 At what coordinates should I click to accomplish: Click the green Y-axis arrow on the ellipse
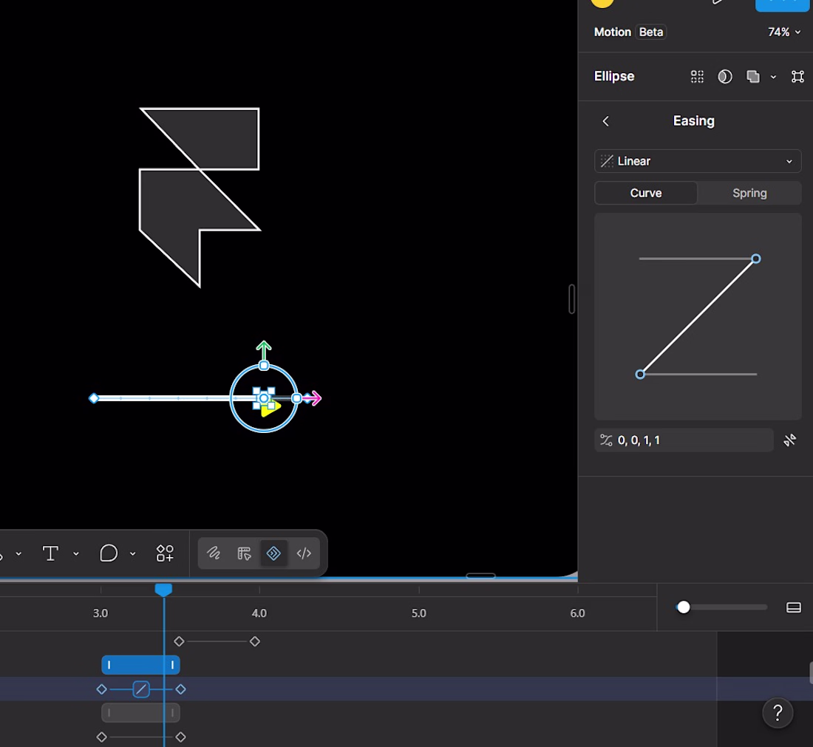(264, 350)
